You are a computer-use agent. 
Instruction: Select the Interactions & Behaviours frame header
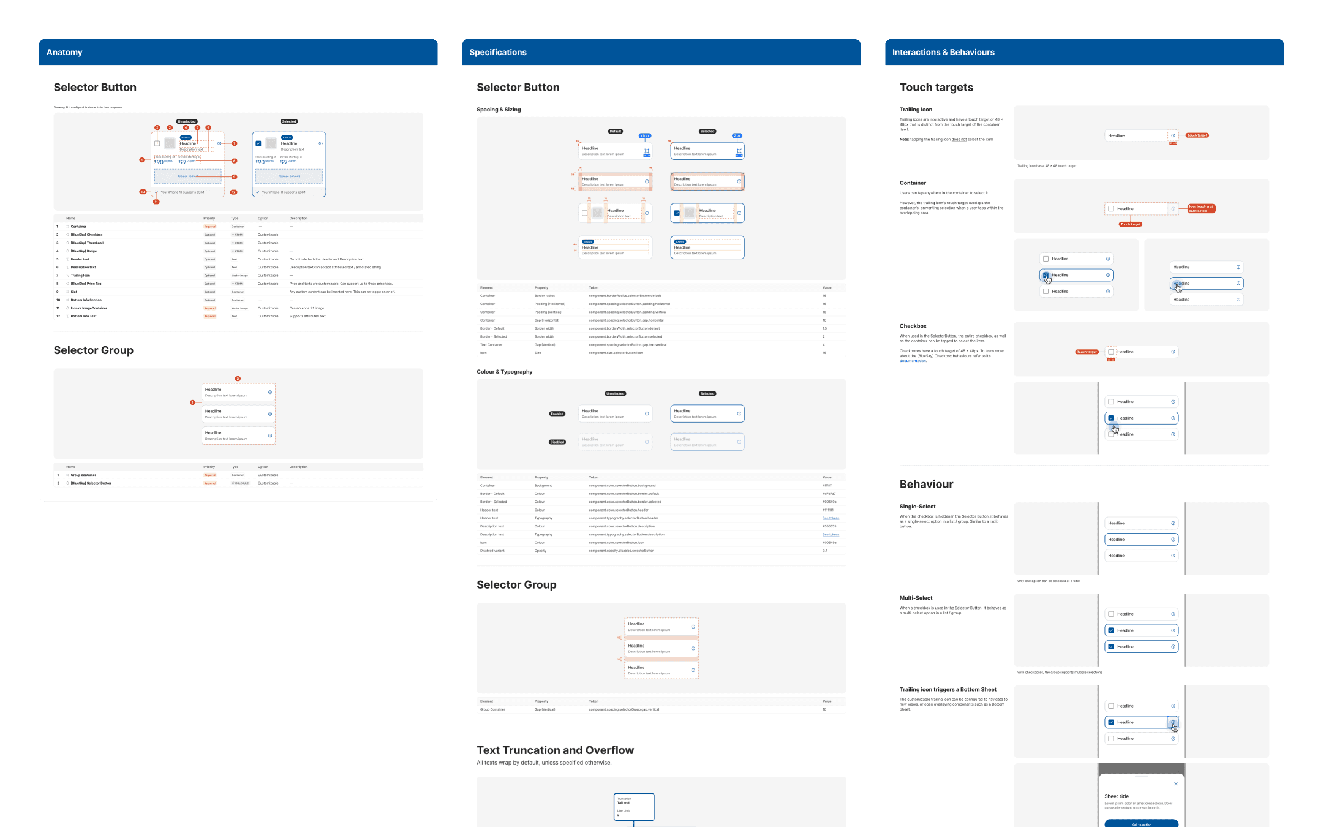[943, 52]
